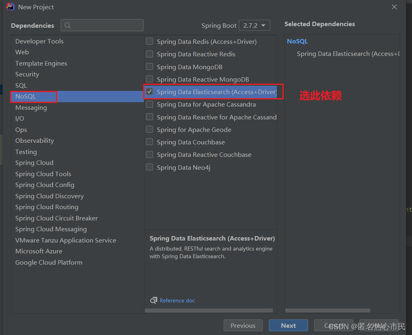Check Spring Data Redis (Access+Driver)
This screenshot has width=412, height=335.
pos(149,41)
